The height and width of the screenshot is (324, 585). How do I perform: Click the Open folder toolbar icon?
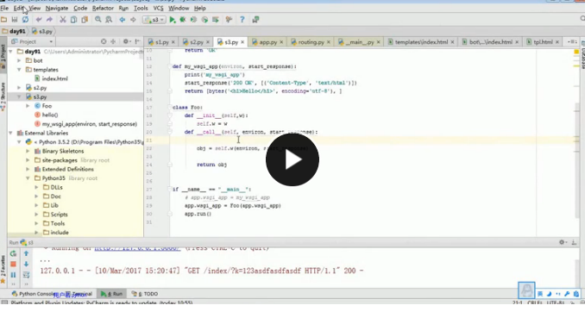point(3,19)
